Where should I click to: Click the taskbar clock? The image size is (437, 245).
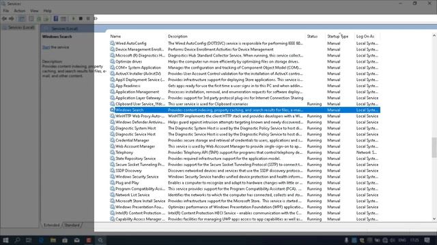[414, 240]
